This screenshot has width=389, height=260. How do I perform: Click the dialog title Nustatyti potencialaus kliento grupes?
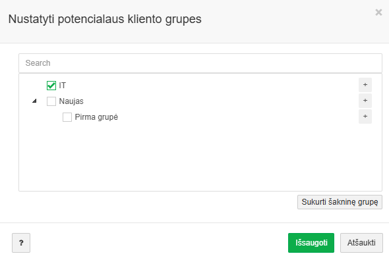click(105, 19)
